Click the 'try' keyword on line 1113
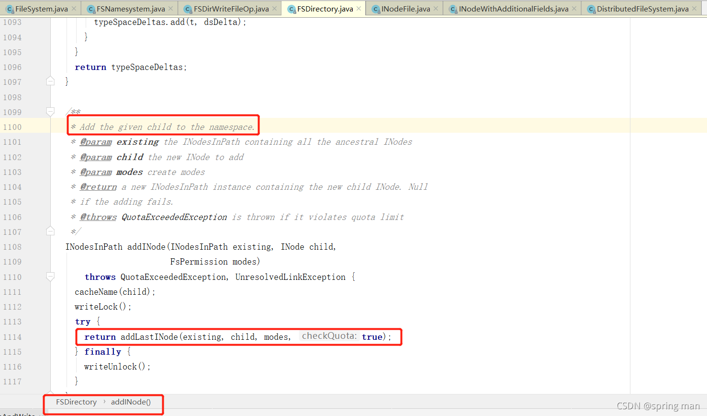 82,322
